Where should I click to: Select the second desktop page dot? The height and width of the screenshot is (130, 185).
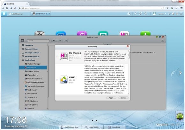[x=93, y=121]
